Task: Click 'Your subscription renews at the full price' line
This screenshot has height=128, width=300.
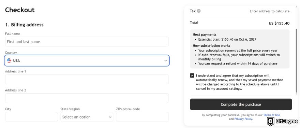Action: (x=238, y=51)
